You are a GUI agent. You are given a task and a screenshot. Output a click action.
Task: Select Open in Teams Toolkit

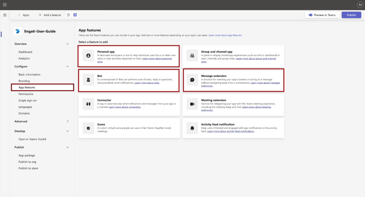(x=32, y=139)
